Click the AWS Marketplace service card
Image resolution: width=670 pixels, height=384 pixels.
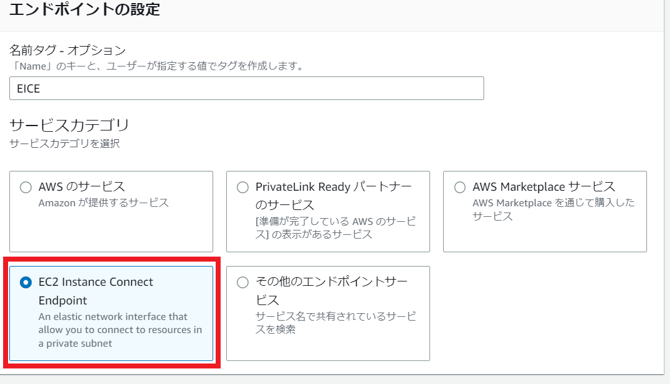tap(544, 211)
